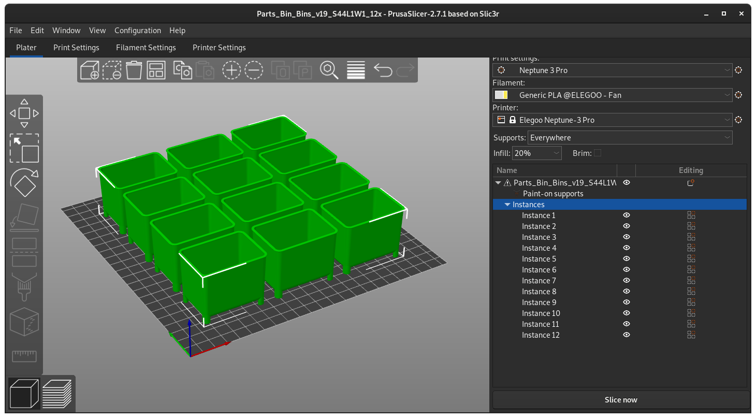
Task: Delete all objects with the trash icon
Action: click(x=134, y=70)
